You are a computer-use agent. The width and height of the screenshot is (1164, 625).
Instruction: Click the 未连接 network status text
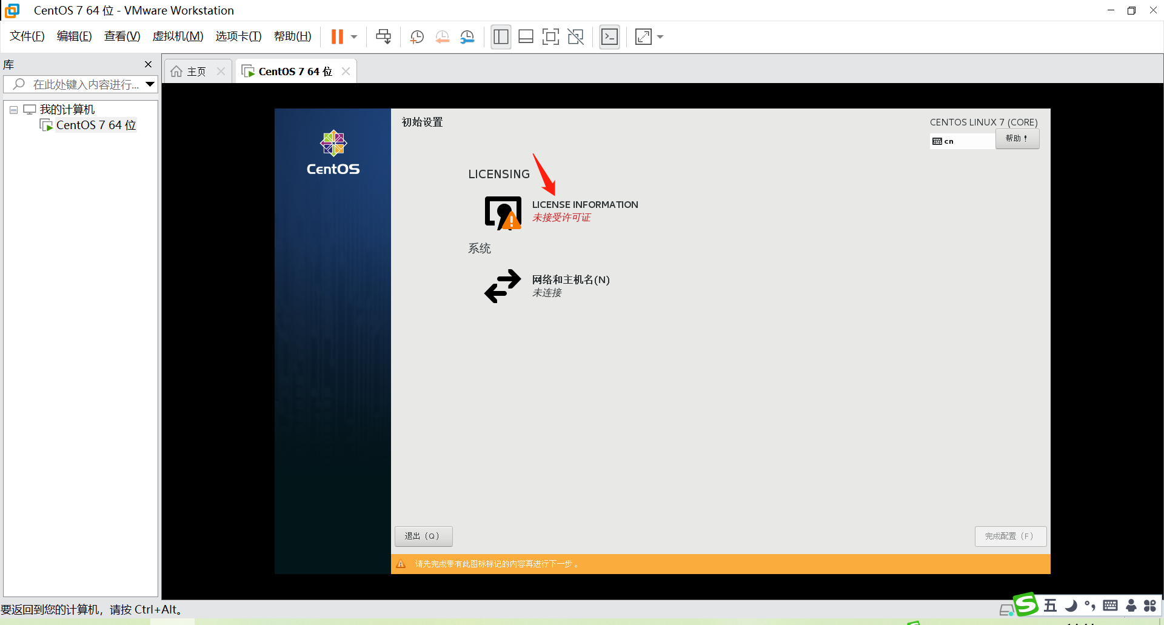pyautogui.click(x=547, y=293)
